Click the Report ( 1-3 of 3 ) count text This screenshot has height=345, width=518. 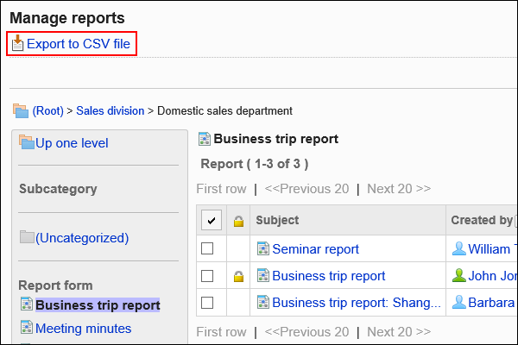tap(255, 164)
